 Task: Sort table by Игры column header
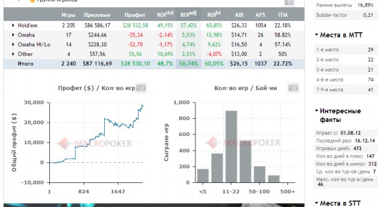tap(69, 15)
